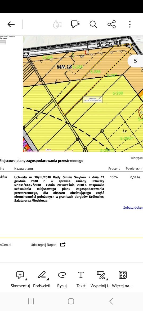Tap the back arrow icon

coord(11,24)
